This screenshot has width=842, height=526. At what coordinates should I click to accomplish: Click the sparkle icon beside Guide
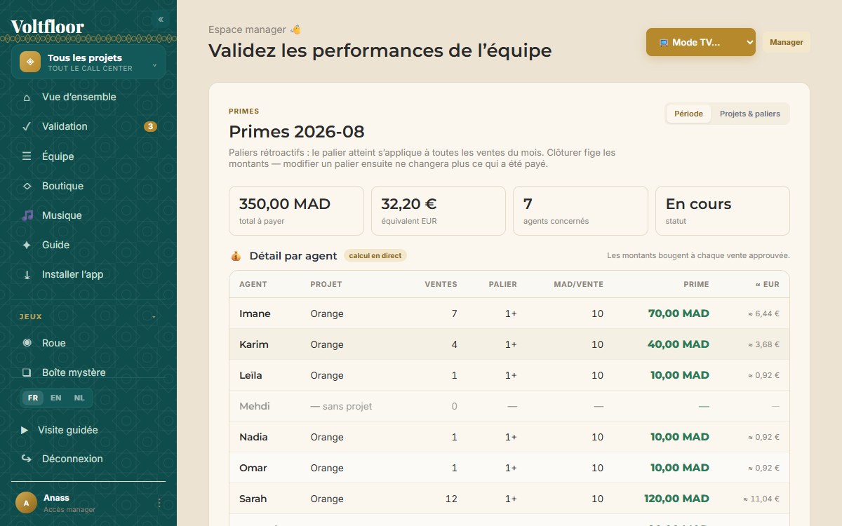coord(27,245)
